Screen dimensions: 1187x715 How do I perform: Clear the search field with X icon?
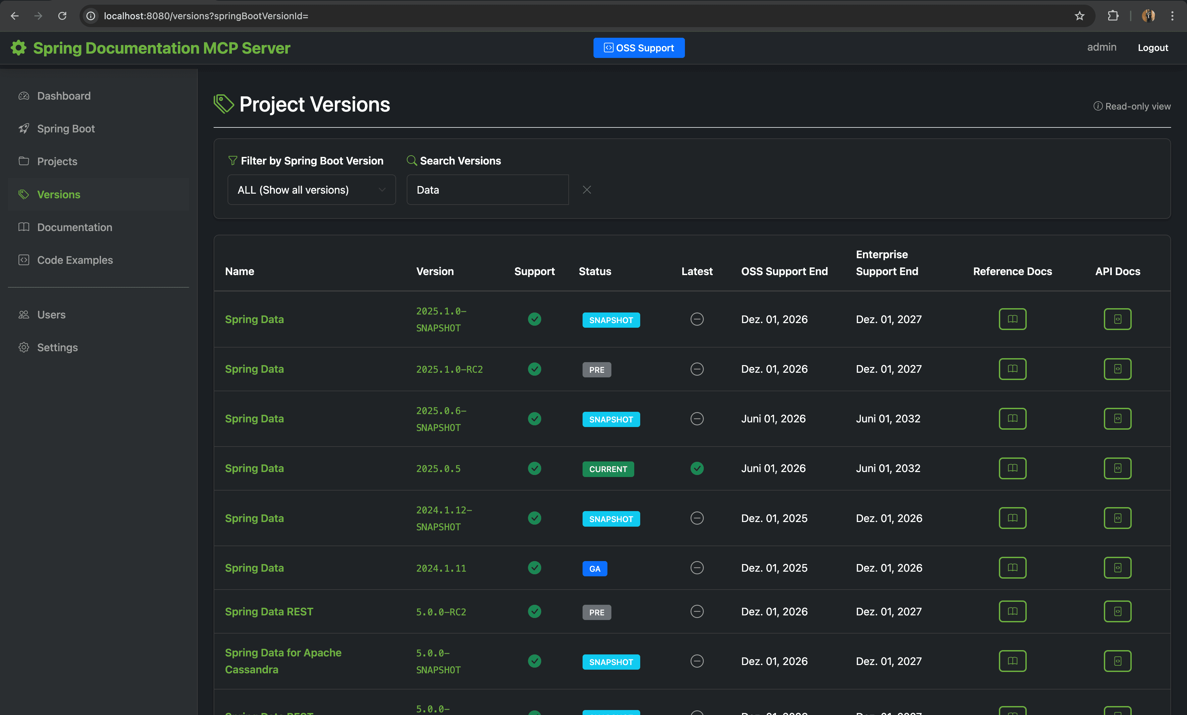[x=587, y=190]
